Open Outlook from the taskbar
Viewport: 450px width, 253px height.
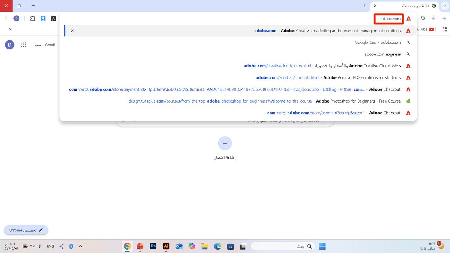click(x=179, y=246)
